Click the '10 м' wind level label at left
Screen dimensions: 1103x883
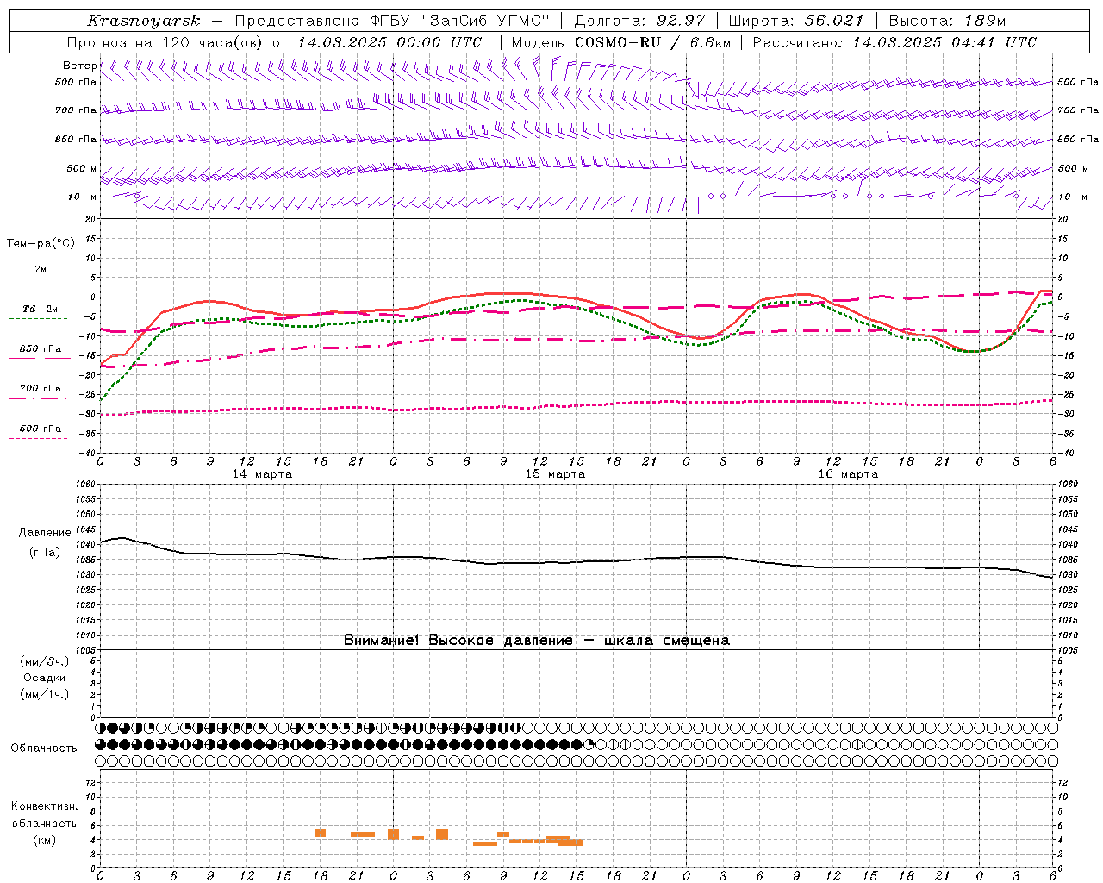(83, 197)
